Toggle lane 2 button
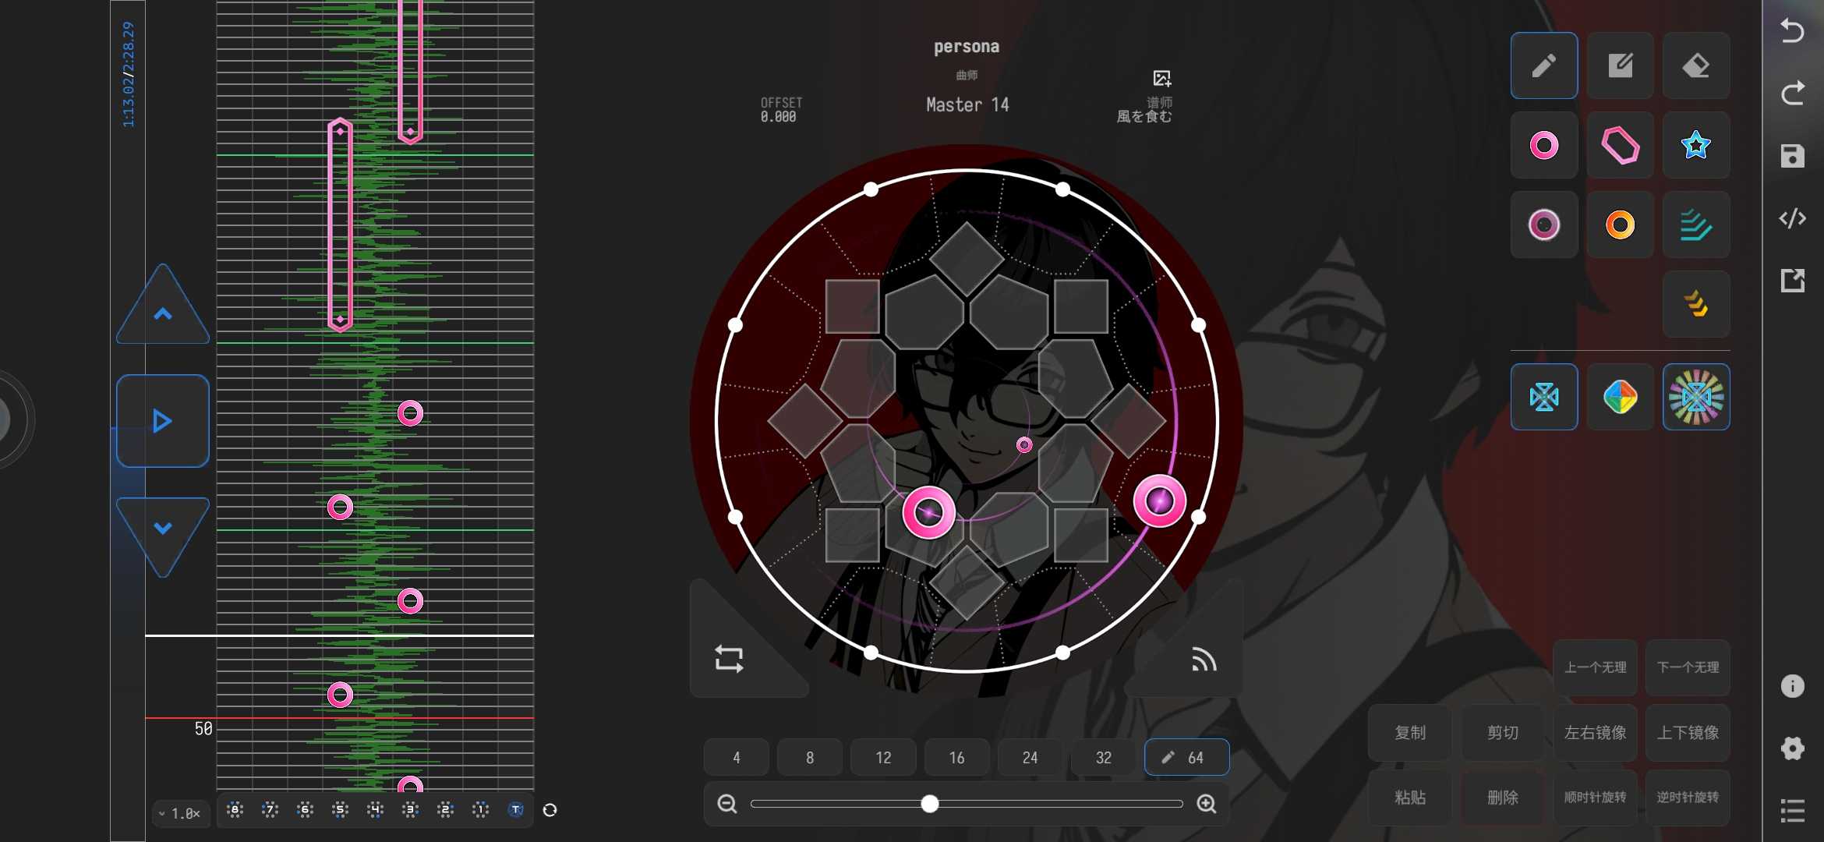Image resolution: width=1824 pixels, height=842 pixels. coord(445,810)
